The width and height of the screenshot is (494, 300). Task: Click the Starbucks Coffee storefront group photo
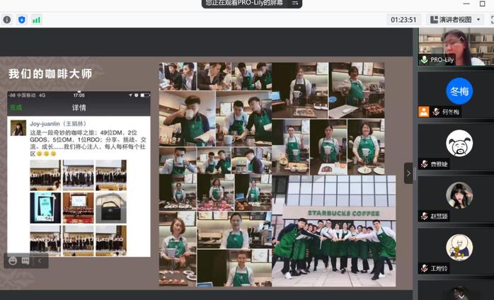[333, 231]
